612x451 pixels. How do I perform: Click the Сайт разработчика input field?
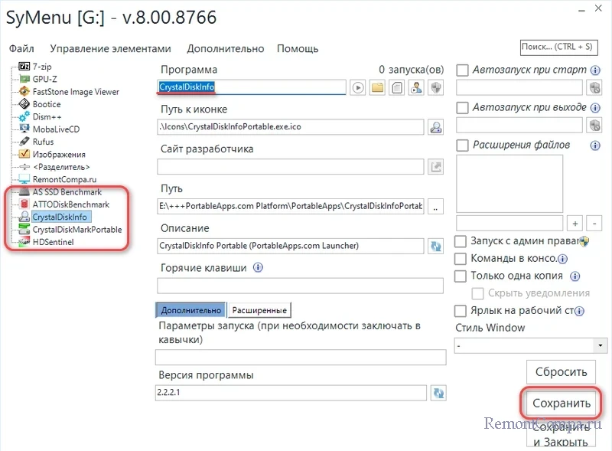coord(291,167)
